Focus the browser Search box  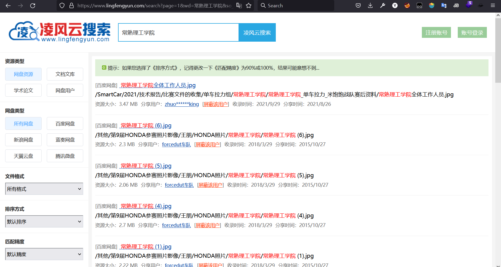[x=296, y=5]
